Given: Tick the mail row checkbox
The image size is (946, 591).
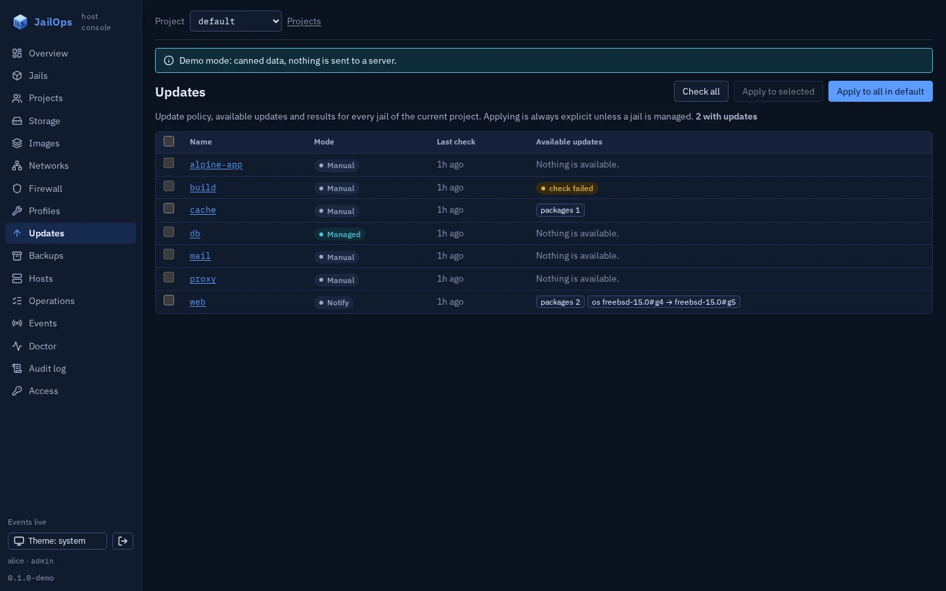Looking at the screenshot, I should click(169, 254).
